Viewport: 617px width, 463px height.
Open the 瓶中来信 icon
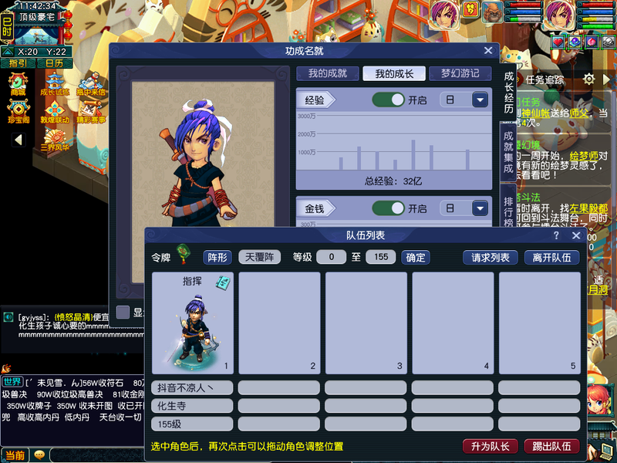91,85
